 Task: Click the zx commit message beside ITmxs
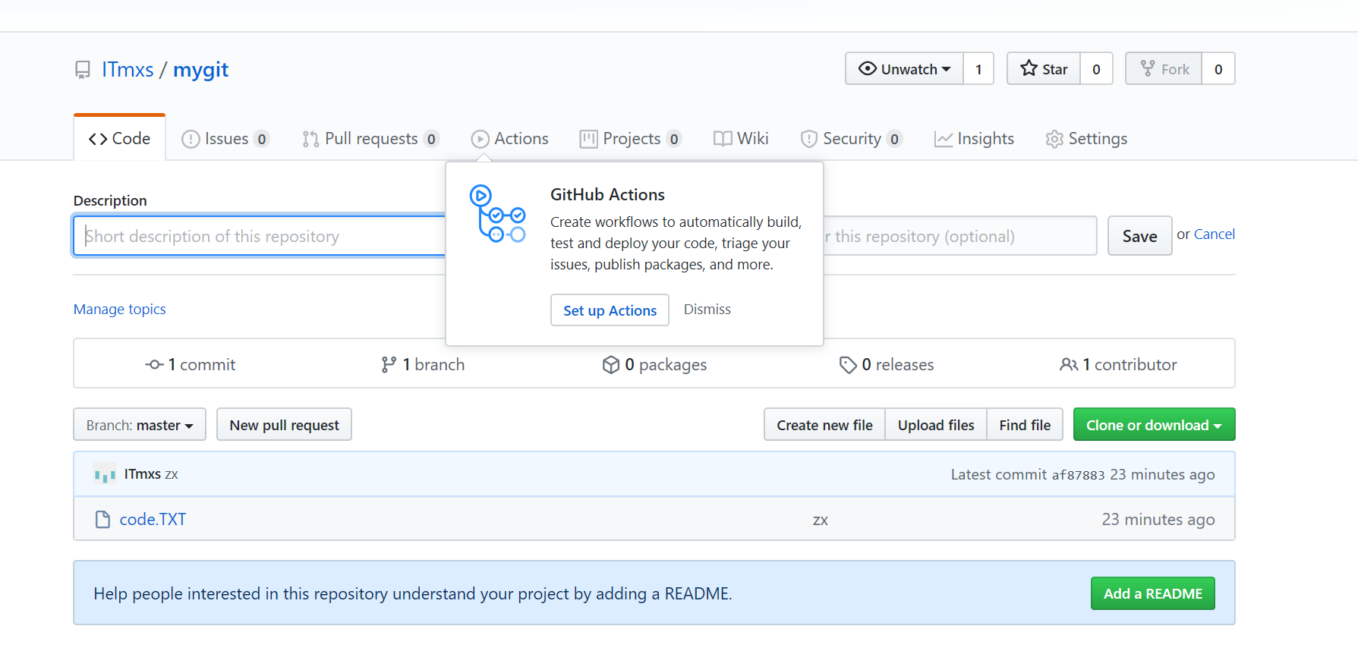pyautogui.click(x=172, y=475)
